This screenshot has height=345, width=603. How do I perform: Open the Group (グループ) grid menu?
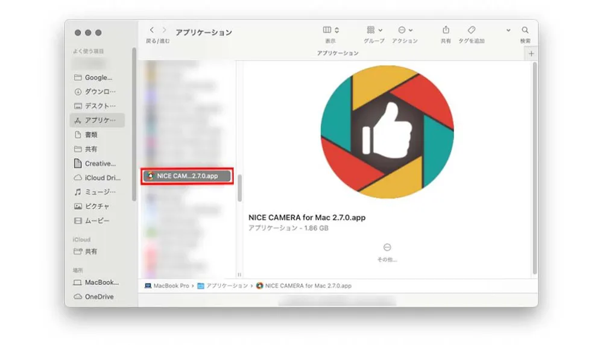pos(374,30)
